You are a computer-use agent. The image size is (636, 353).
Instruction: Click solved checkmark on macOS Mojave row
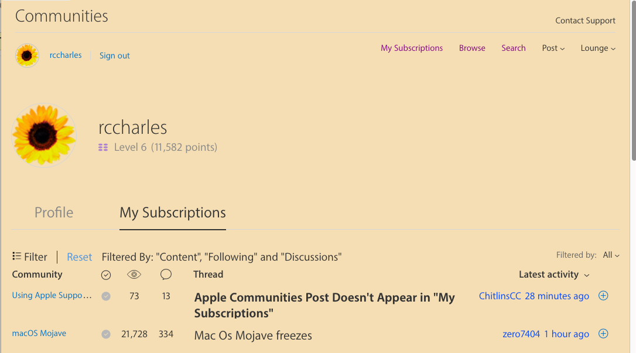pos(106,334)
